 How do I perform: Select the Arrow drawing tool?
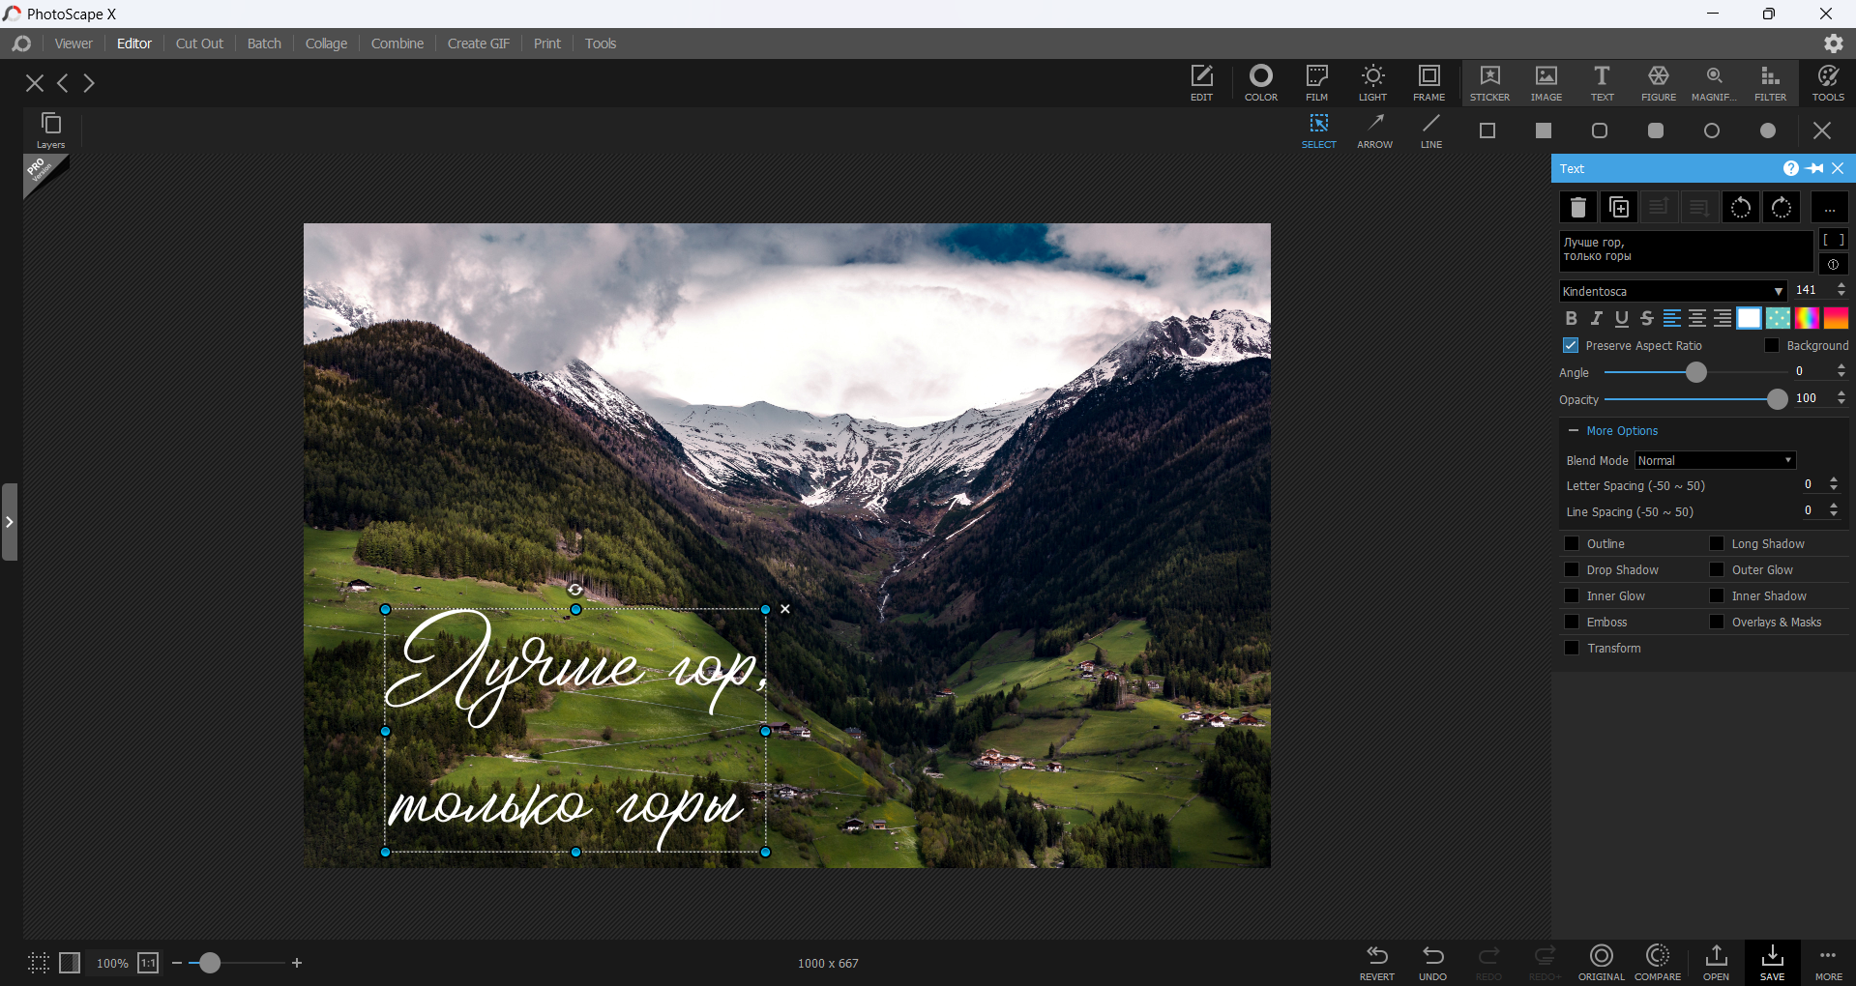(x=1374, y=130)
